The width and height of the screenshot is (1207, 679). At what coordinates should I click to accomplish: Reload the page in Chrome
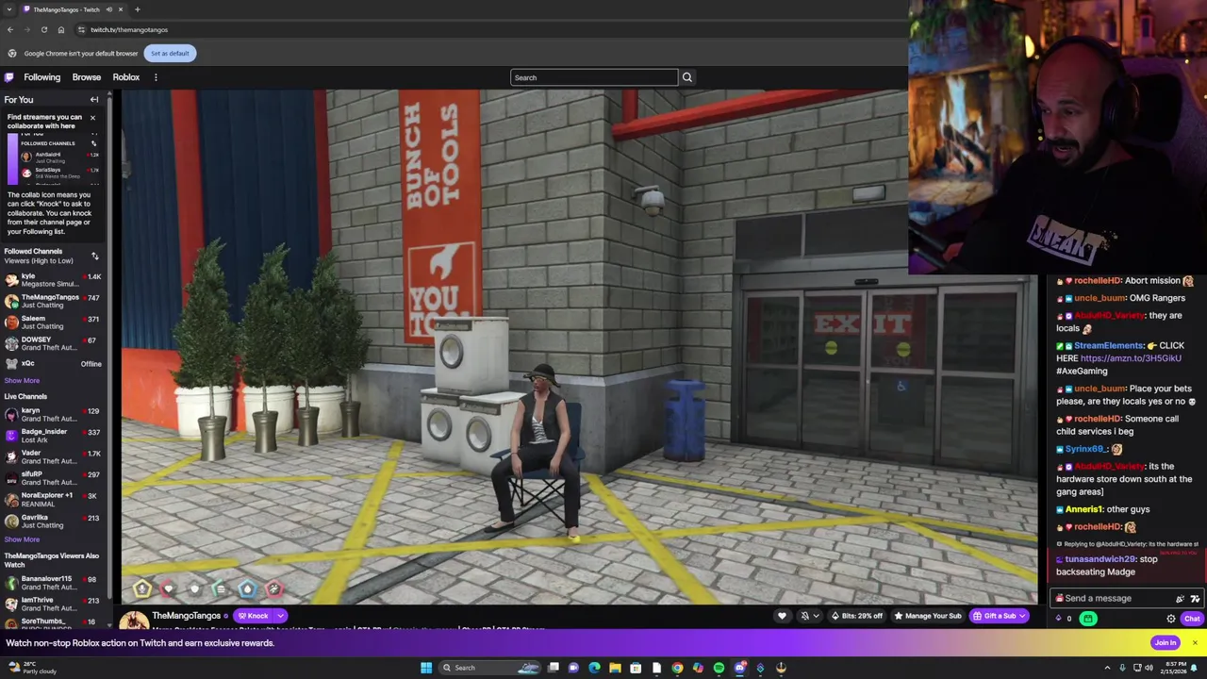pos(43,29)
